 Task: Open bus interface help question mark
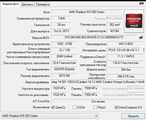tap(144, 50)
